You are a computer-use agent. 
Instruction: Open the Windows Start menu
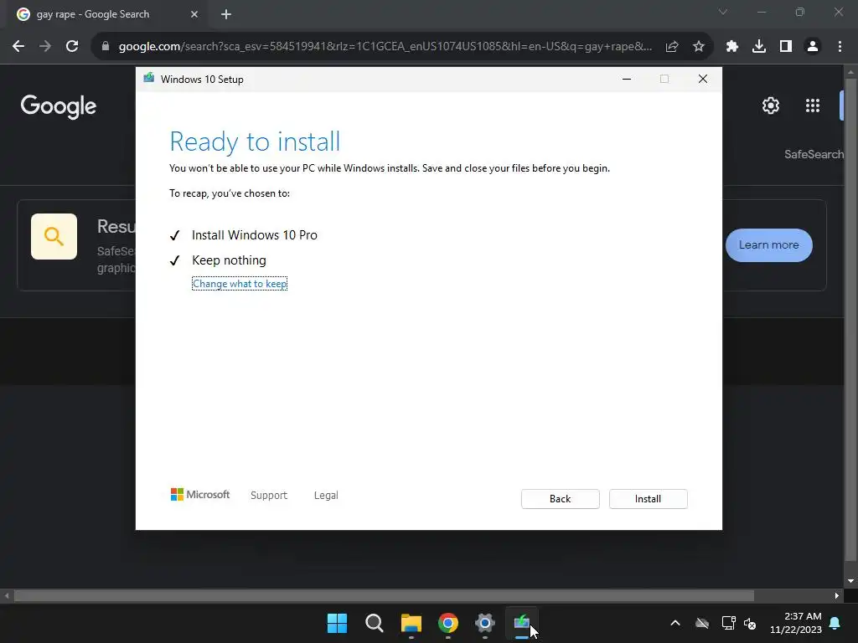[337, 623]
